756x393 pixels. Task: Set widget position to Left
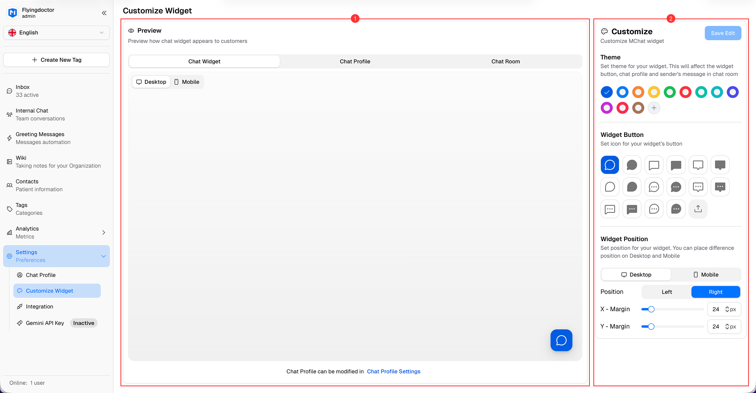[667, 292]
